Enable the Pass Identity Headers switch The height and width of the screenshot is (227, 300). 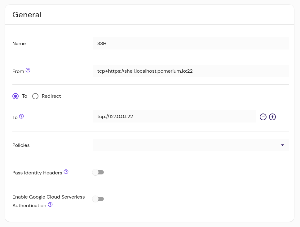[98, 172]
